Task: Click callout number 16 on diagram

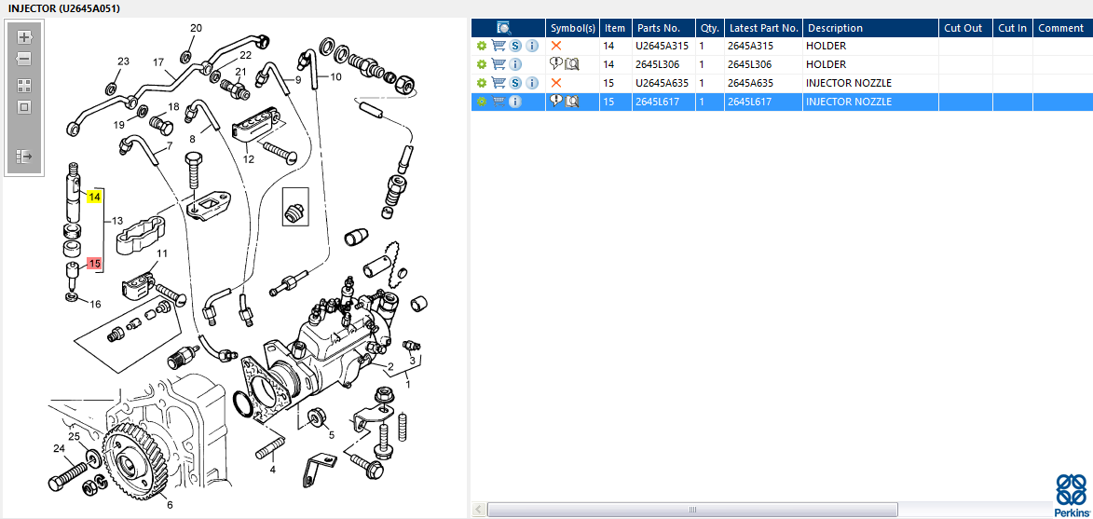Action: coord(95,304)
